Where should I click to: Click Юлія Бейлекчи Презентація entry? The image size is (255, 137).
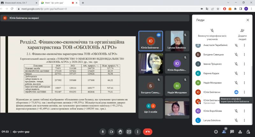[207, 102]
